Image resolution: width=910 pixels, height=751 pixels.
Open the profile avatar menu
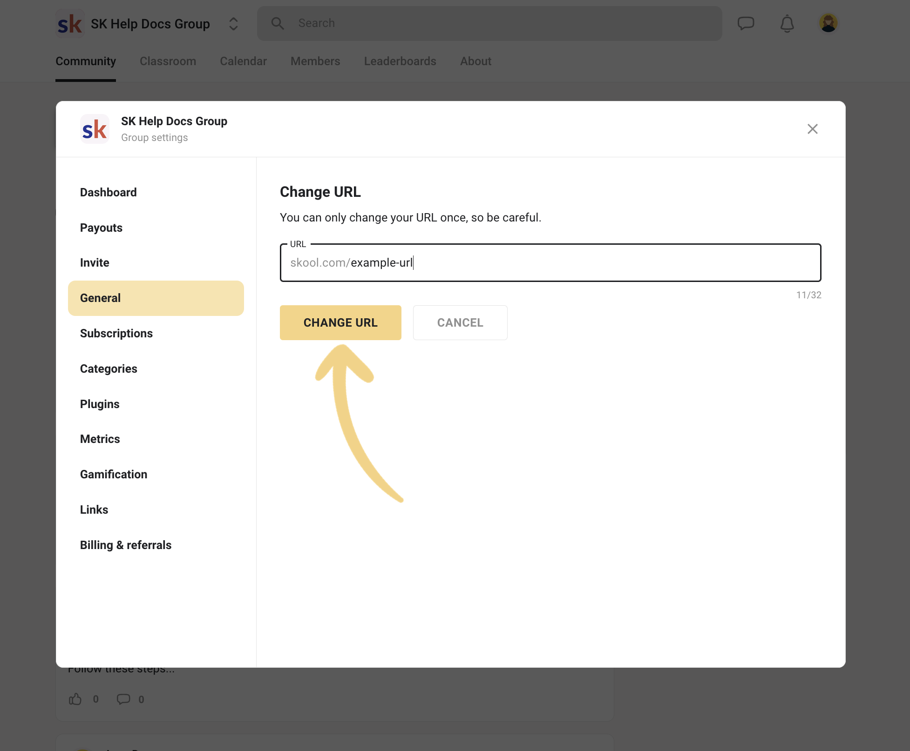point(829,22)
